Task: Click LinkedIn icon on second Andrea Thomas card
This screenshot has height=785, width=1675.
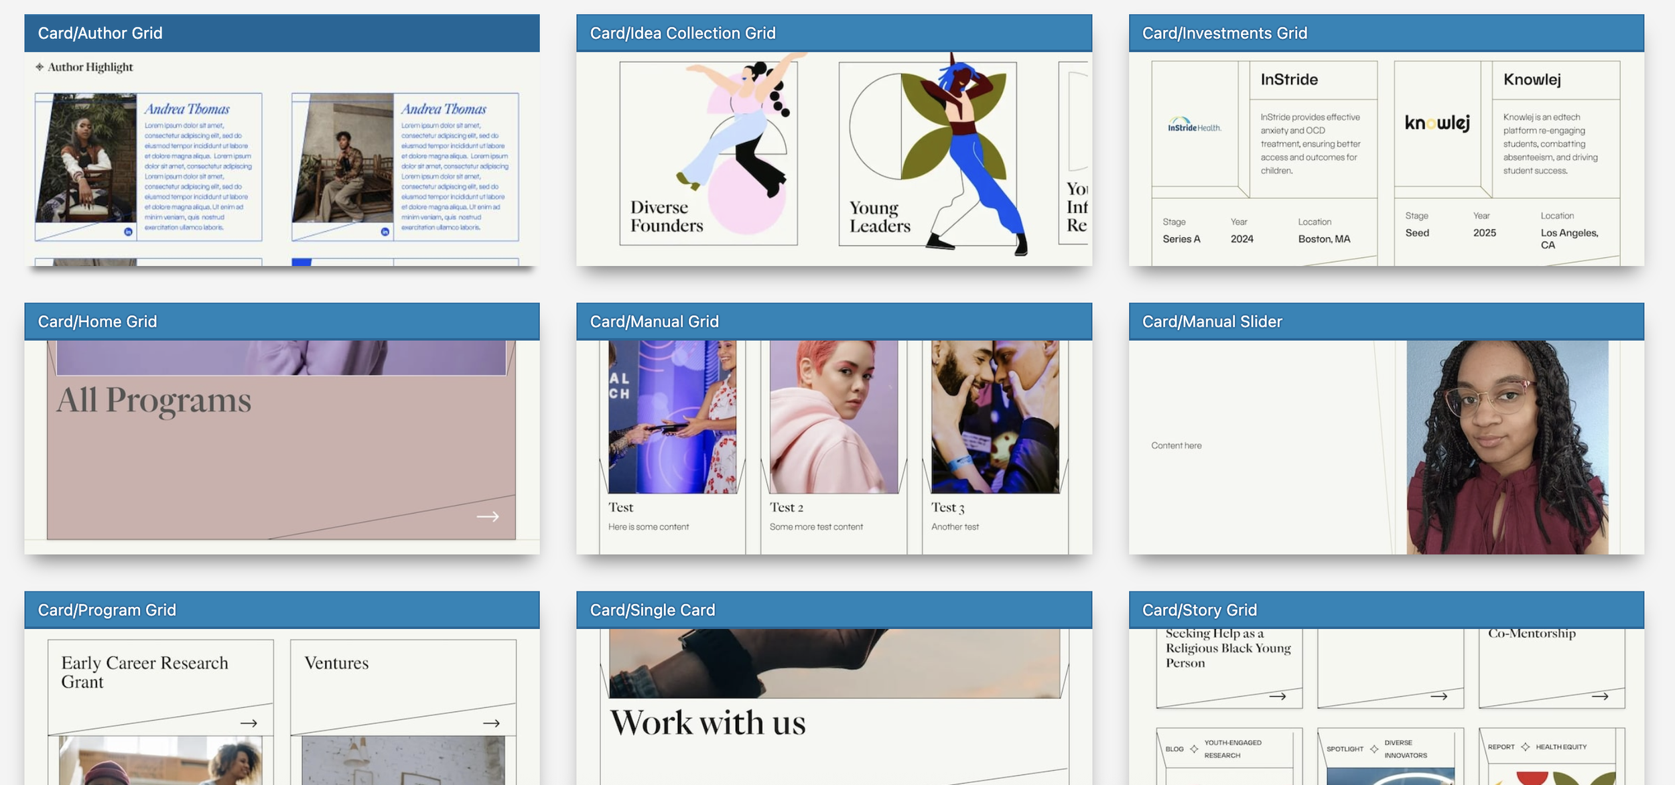Action: (385, 232)
